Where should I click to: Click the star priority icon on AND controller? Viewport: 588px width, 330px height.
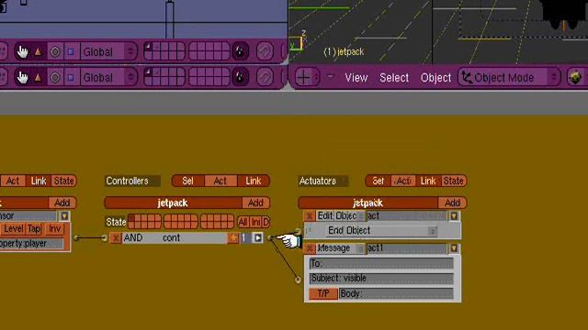coord(233,238)
